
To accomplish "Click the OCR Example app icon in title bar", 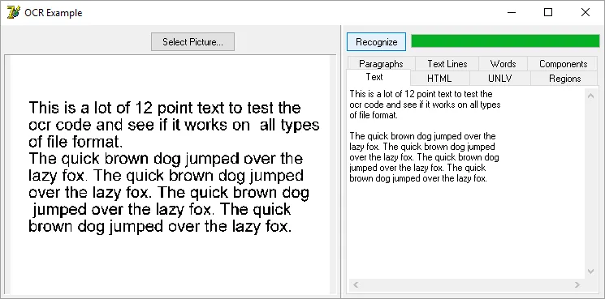I will point(14,13).
